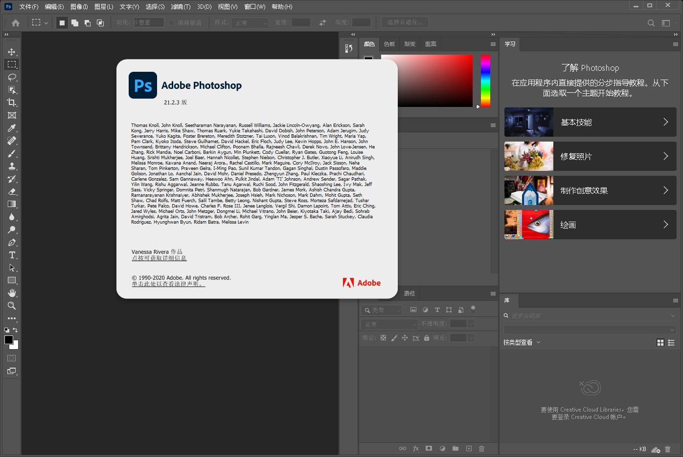The image size is (683, 457).
Task: Select the Eyedropper tool
Action: coord(12,128)
